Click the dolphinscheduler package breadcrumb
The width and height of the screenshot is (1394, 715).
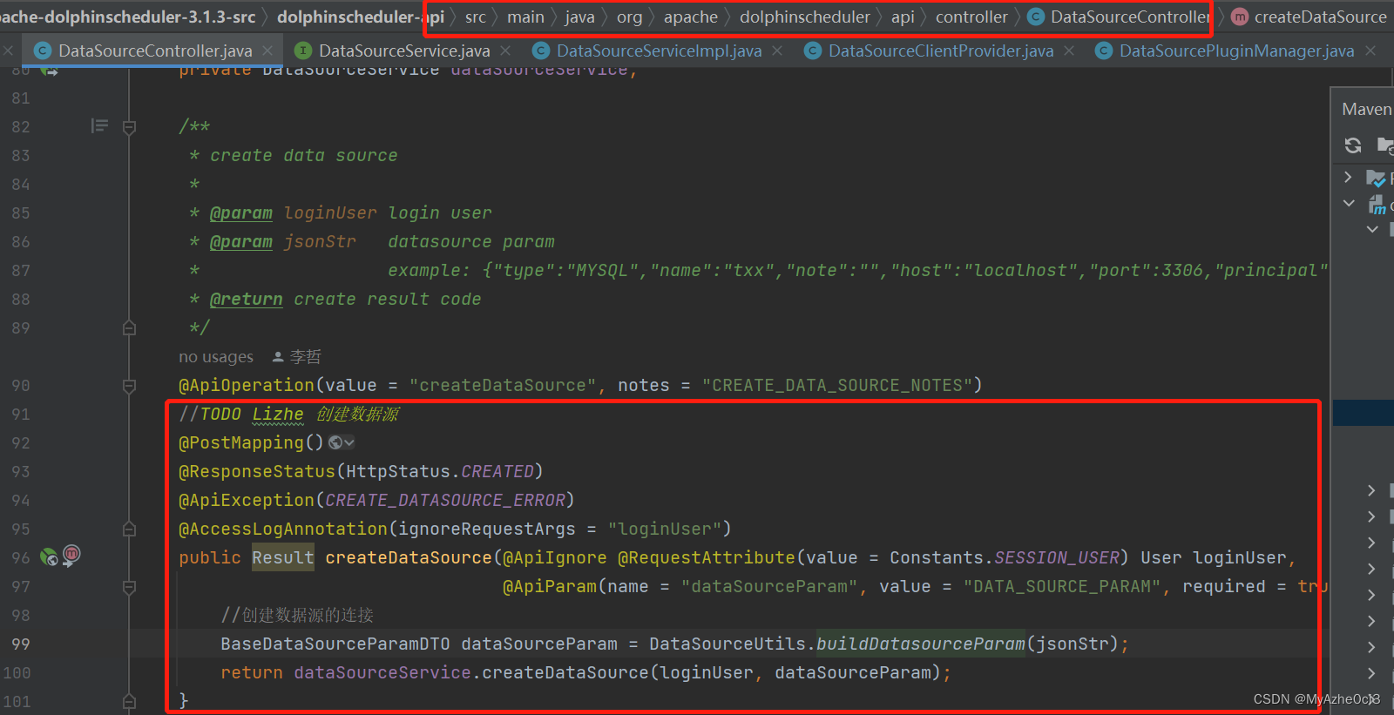coord(805,17)
